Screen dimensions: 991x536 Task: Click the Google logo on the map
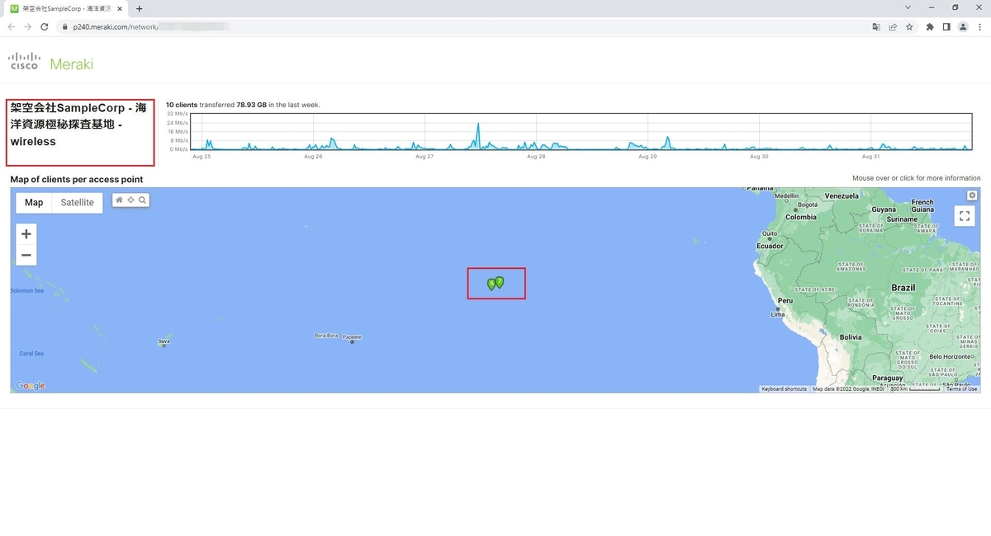coord(31,386)
